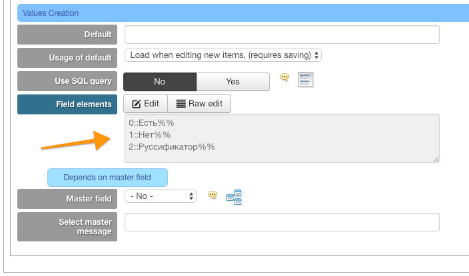The image size is (469, 276).
Task: Click the lines icon on Raw edit button
Action: click(181, 104)
